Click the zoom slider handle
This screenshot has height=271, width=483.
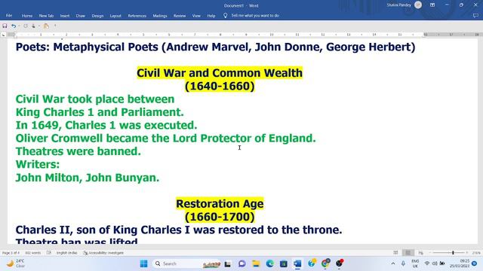(x=453, y=253)
